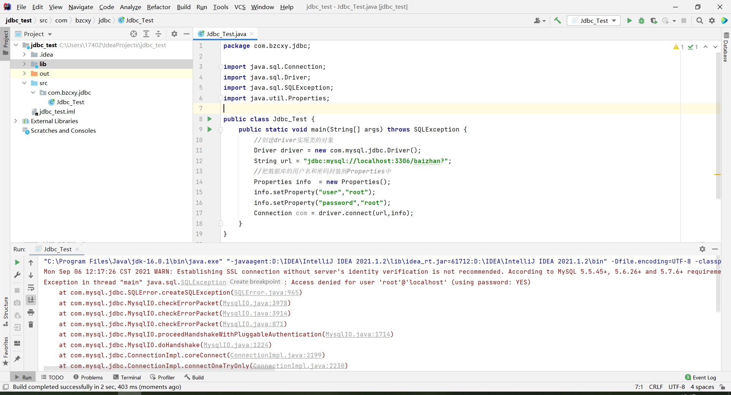Viewport: 731px width, 395px height.
Task: Open the Event Log
Action: 701,378
